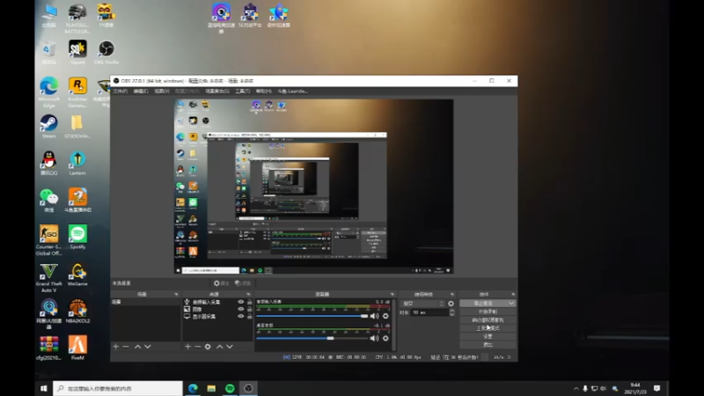Open the File menu in OBS
Screen dimensions: 704x396
(x=120, y=92)
